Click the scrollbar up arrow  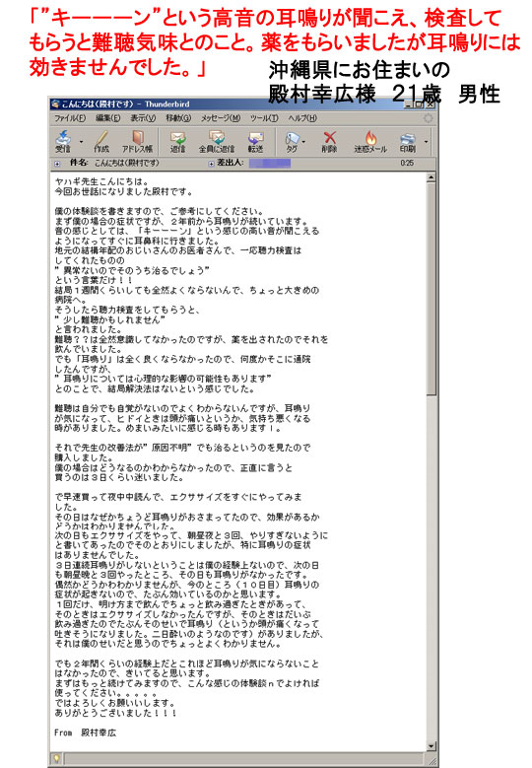[431, 177]
